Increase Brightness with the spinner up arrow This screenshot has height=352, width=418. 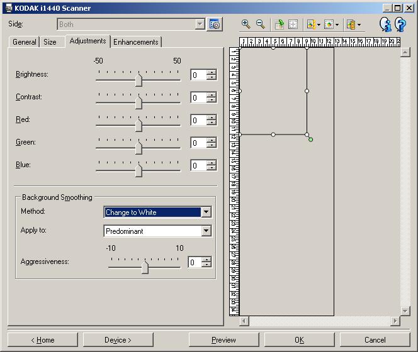(212, 72)
